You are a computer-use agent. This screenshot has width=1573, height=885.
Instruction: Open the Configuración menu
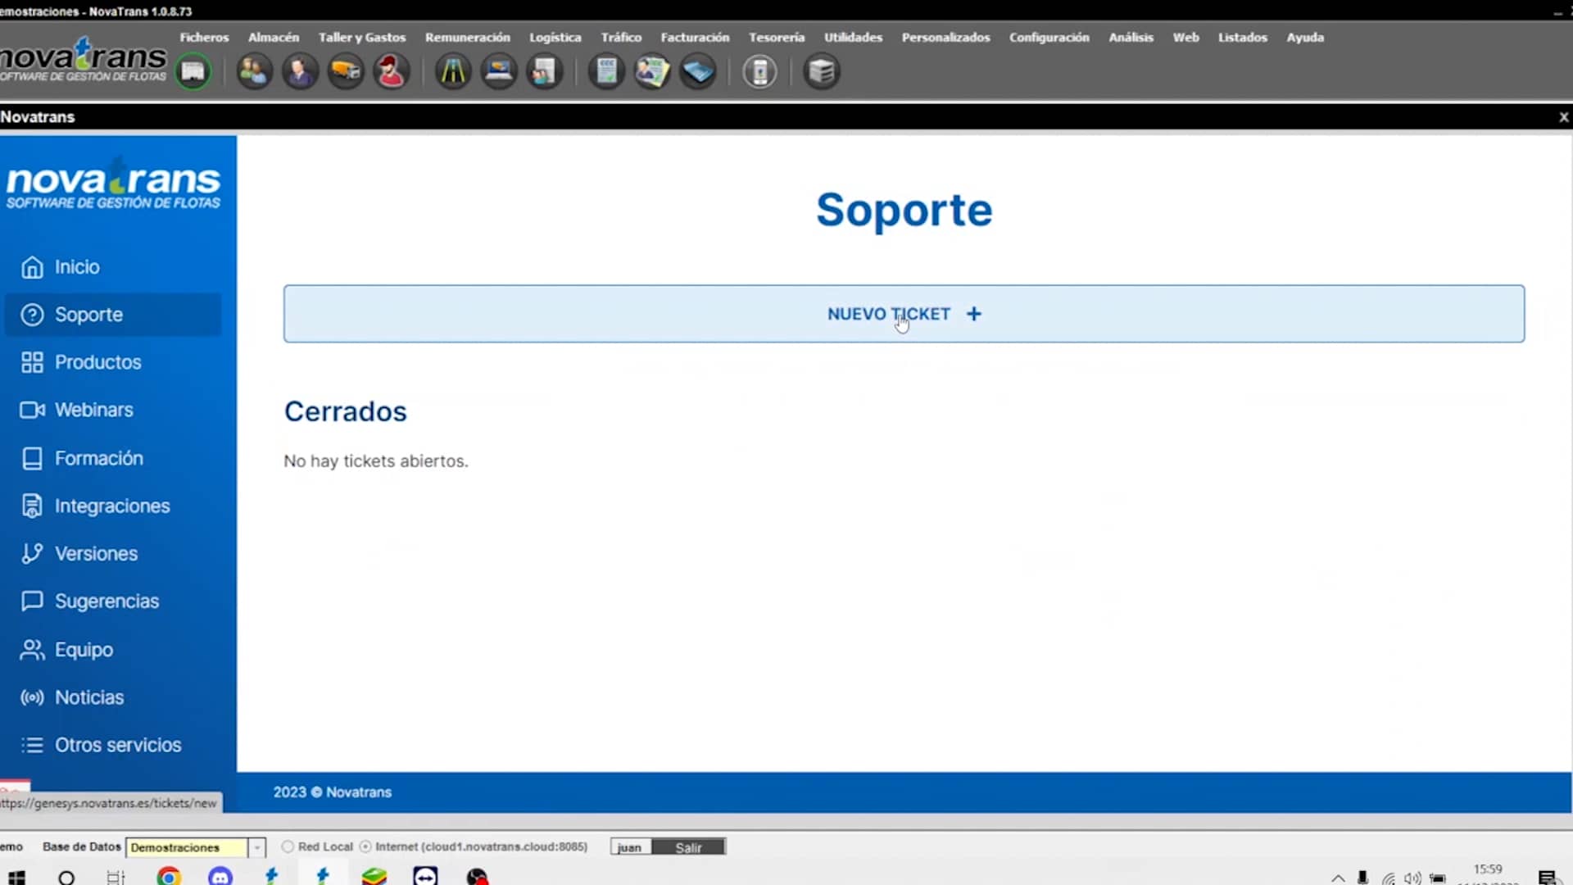[x=1049, y=38]
